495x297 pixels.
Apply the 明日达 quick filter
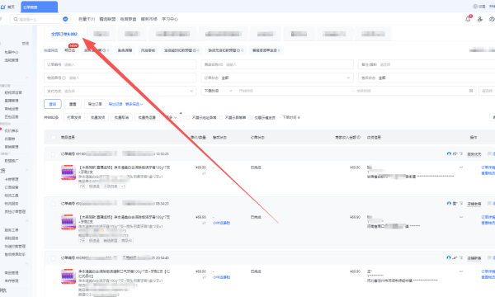tap(70, 50)
